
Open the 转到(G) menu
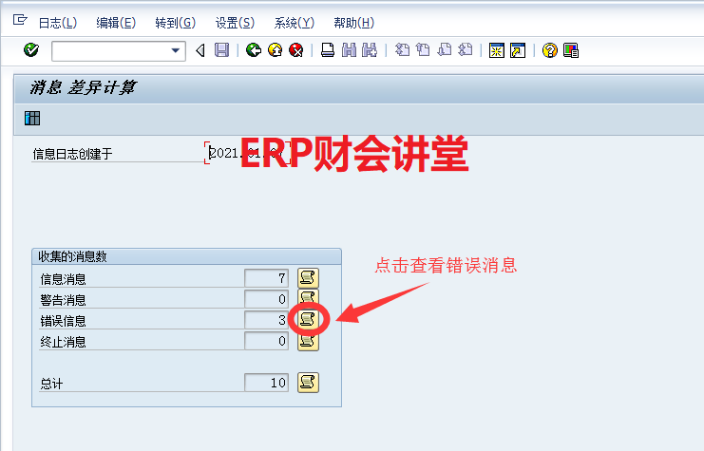click(175, 23)
